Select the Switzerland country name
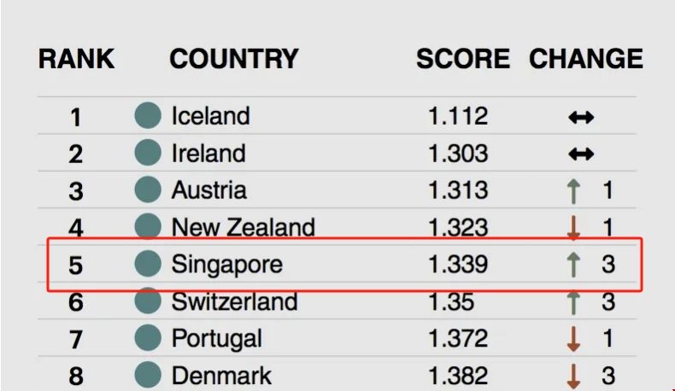 [234, 301]
